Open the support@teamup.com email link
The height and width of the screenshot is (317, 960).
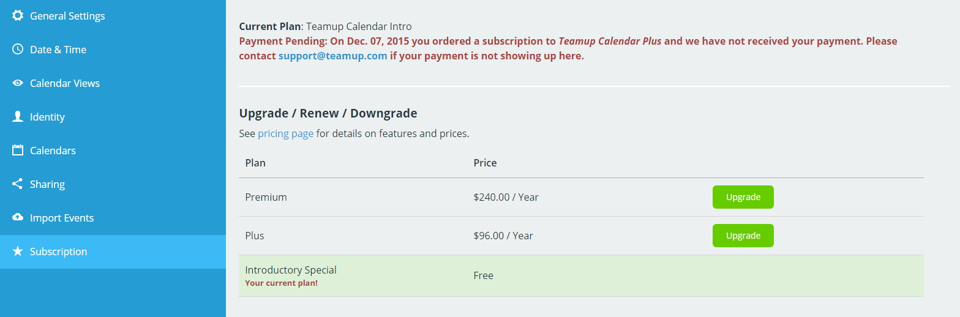332,56
